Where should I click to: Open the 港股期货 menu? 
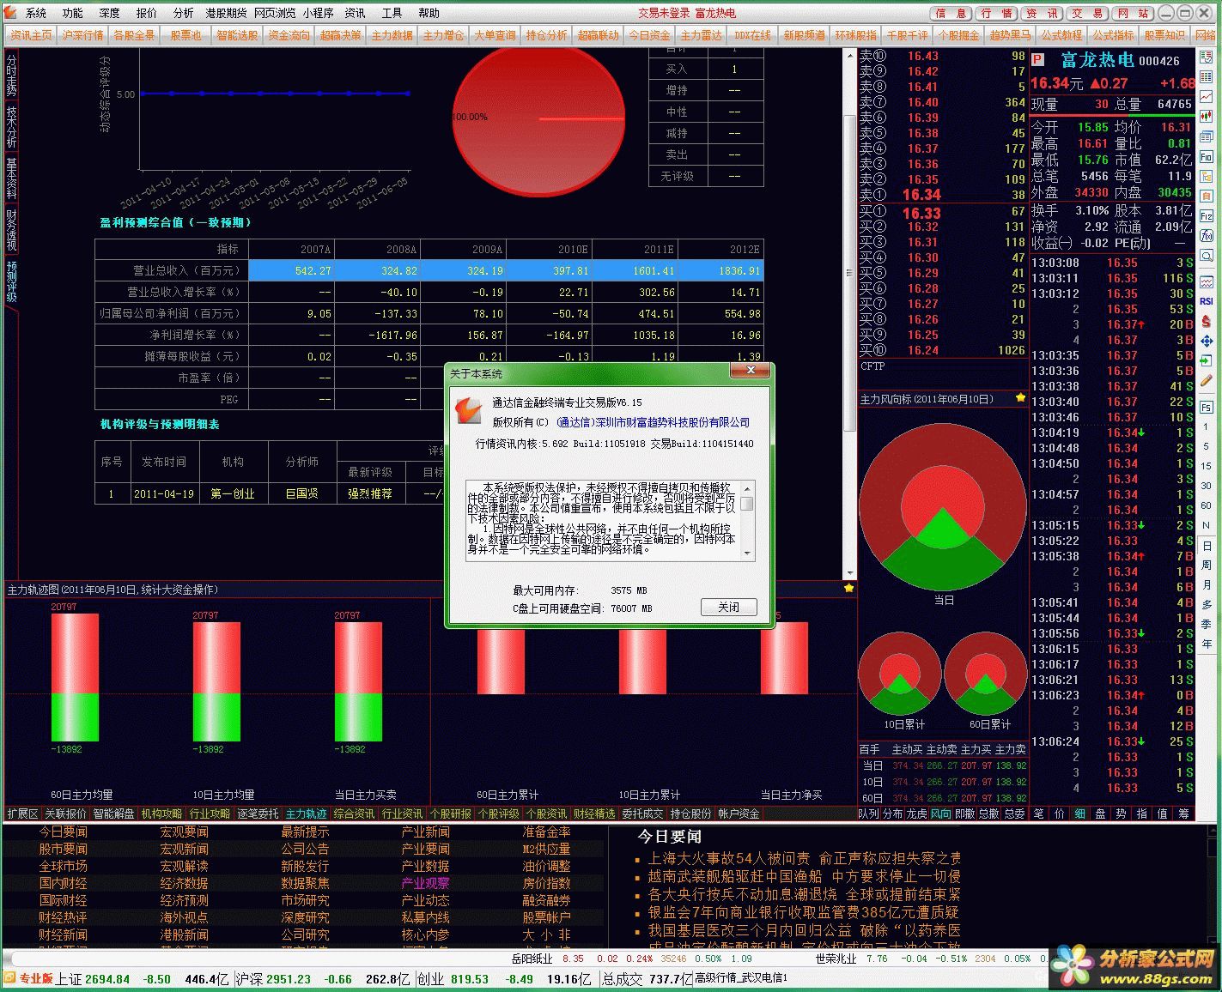[x=226, y=13]
